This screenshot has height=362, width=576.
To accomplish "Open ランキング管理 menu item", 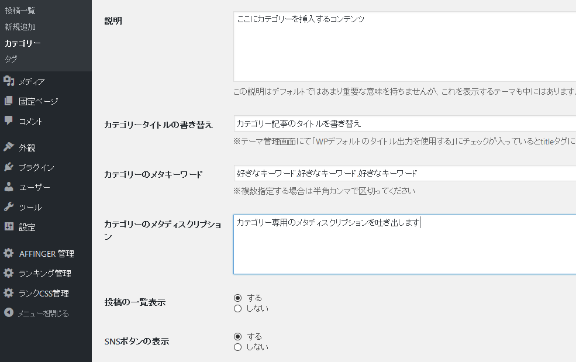I will (45, 274).
